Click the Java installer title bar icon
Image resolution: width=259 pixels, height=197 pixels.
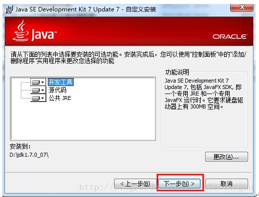(9, 9)
